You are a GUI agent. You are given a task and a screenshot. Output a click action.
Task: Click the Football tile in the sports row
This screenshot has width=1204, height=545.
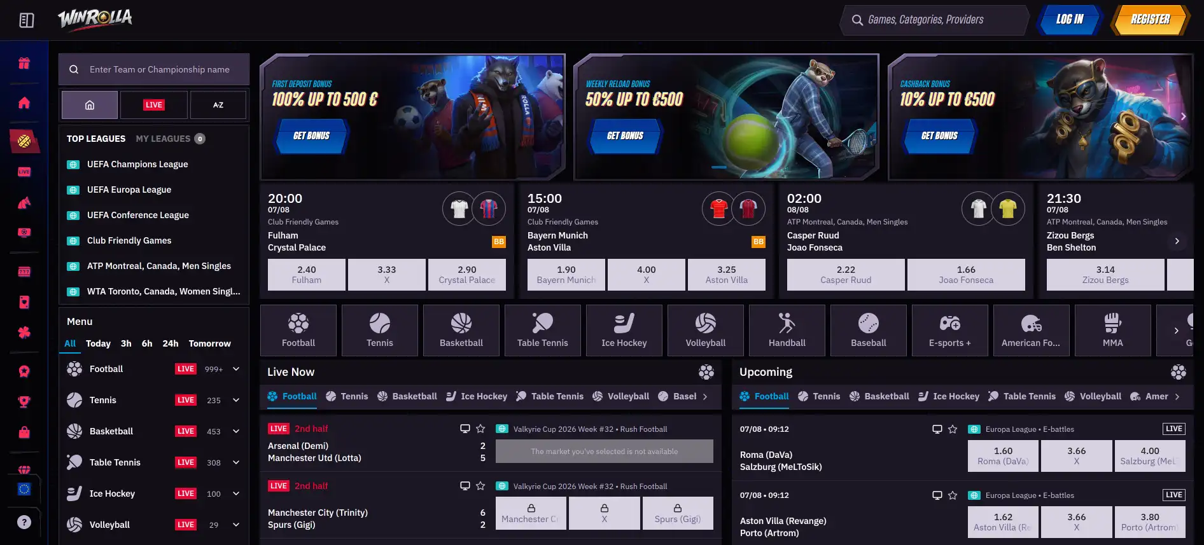click(x=298, y=330)
